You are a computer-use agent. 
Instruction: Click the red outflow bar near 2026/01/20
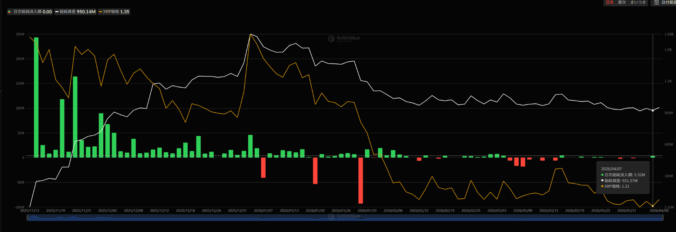[315, 170]
